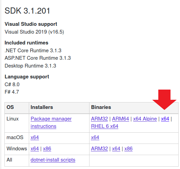180x169 pixels.
Task: Click the F# 4.7 language entry
Action: pos(12,92)
